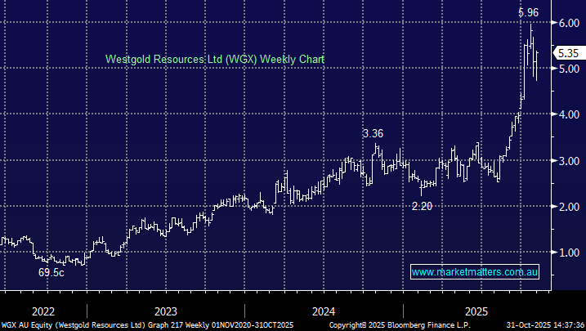Click the 2023 year label on the time axis
This screenshot has height=331, width=586.
[x=165, y=311]
